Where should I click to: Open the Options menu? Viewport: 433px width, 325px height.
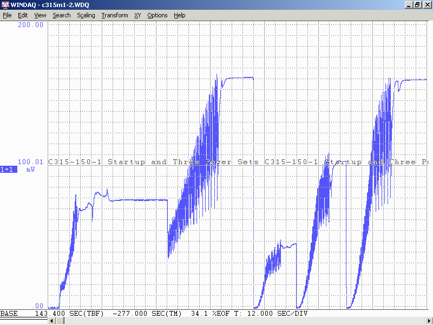pyautogui.click(x=158, y=15)
